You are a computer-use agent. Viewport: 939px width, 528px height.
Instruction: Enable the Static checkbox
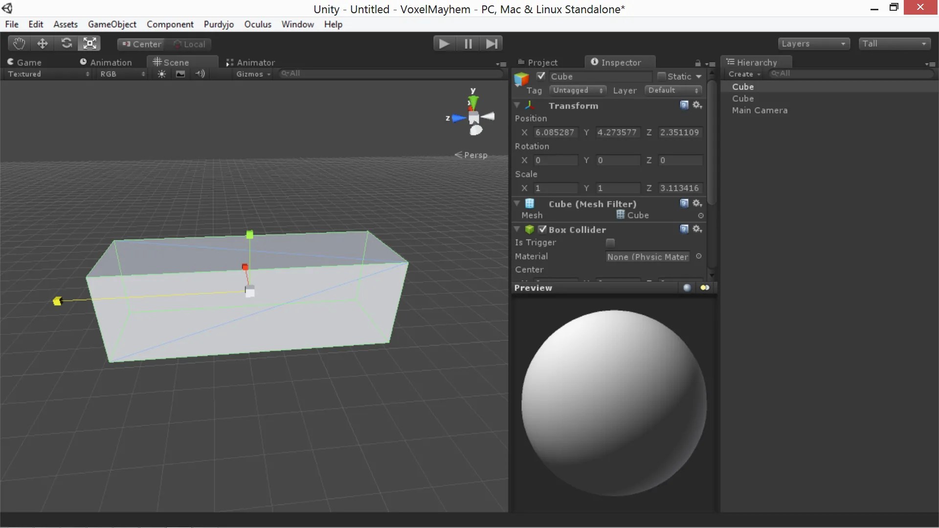point(661,76)
